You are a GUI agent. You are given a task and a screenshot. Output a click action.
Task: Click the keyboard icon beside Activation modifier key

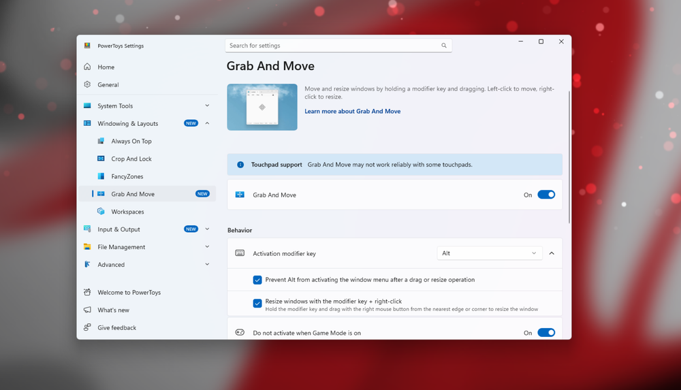coord(240,253)
